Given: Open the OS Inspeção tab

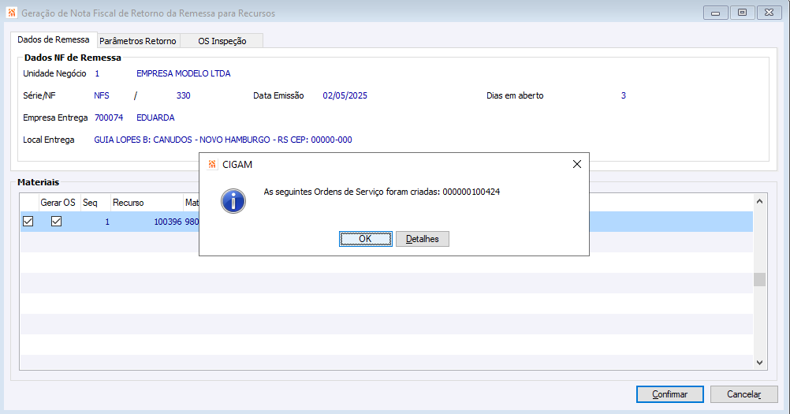Looking at the screenshot, I should (222, 41).
